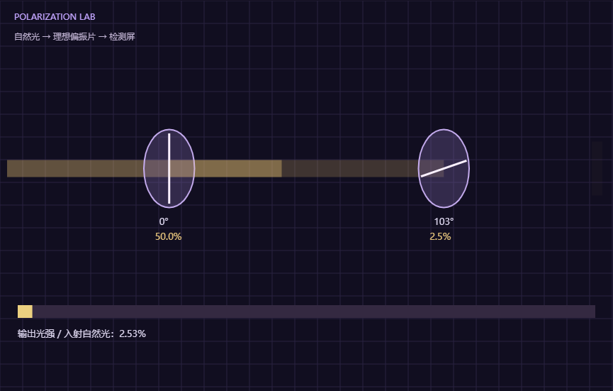Select the 103° angle label
The width and height of the screenshot is (613, 391).
pyautogui.click(x=444, y=221)
